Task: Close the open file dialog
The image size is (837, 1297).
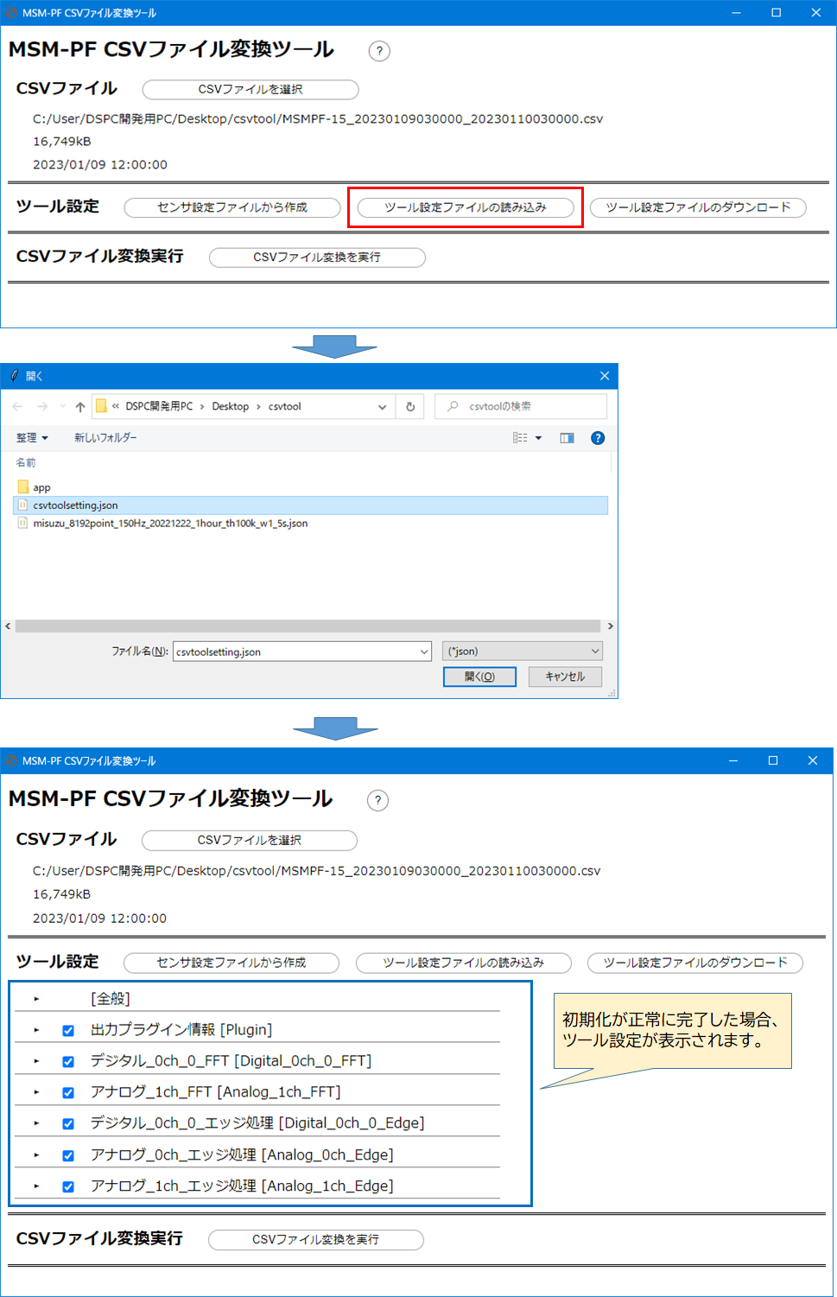Action: pyautogui.click(x=605, y=376)
